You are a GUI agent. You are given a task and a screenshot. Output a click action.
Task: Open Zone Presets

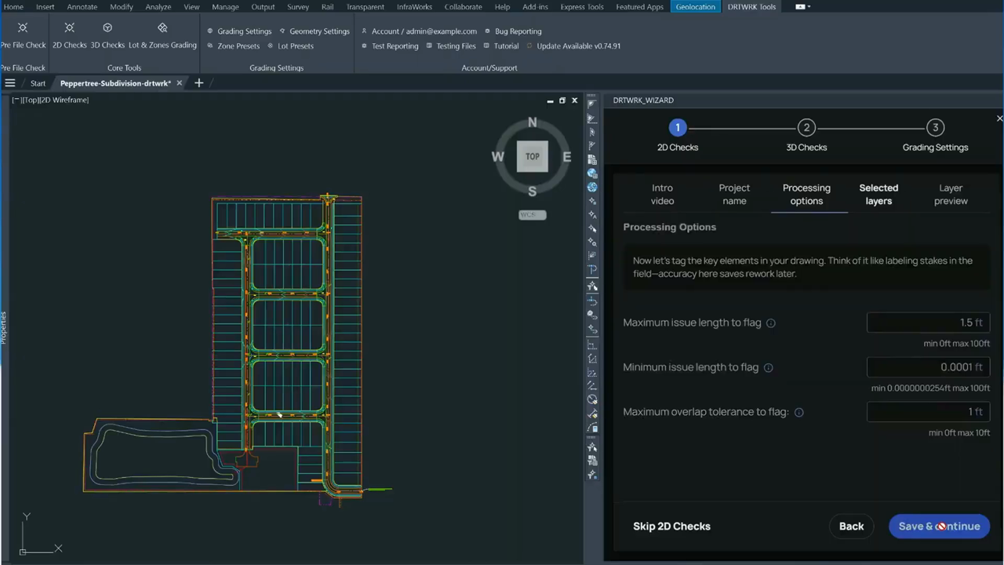[233, 46]
